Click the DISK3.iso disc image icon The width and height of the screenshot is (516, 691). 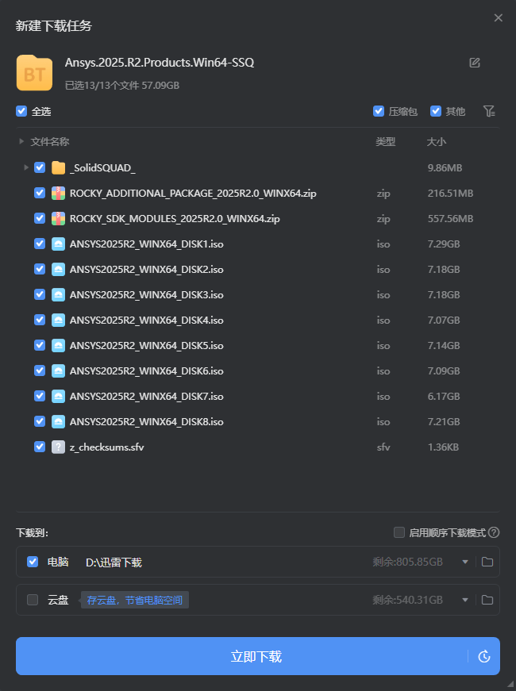tap(58, 295)
